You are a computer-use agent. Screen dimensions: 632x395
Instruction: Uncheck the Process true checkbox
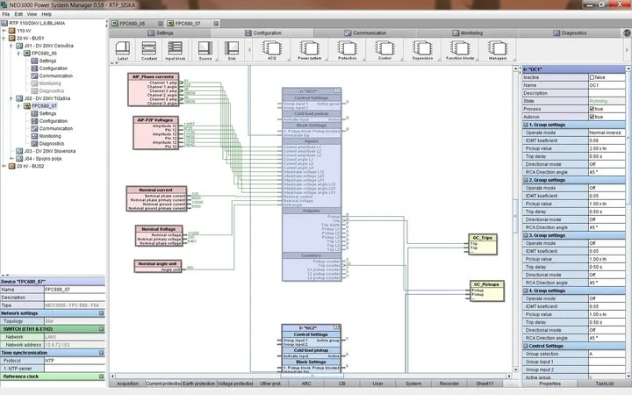click(592, 109)
